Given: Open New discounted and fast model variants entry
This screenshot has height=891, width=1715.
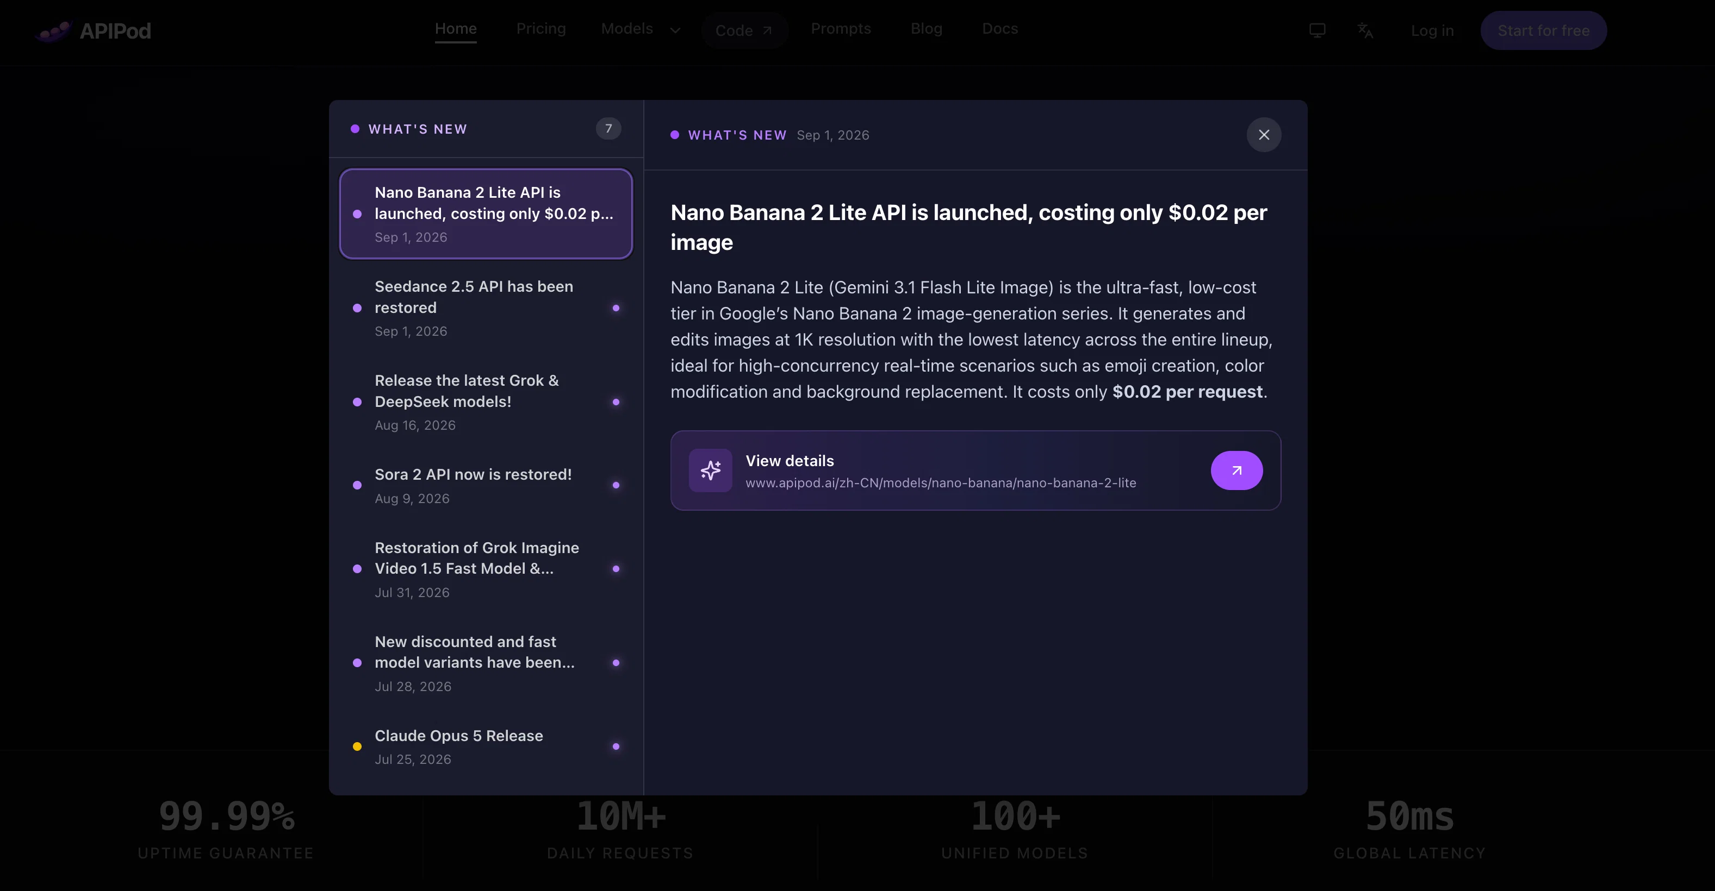Looking at the screenshot, I should coord(486,663).
